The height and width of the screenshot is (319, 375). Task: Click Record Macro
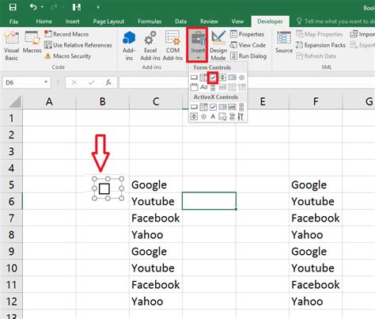pos(66,34)
